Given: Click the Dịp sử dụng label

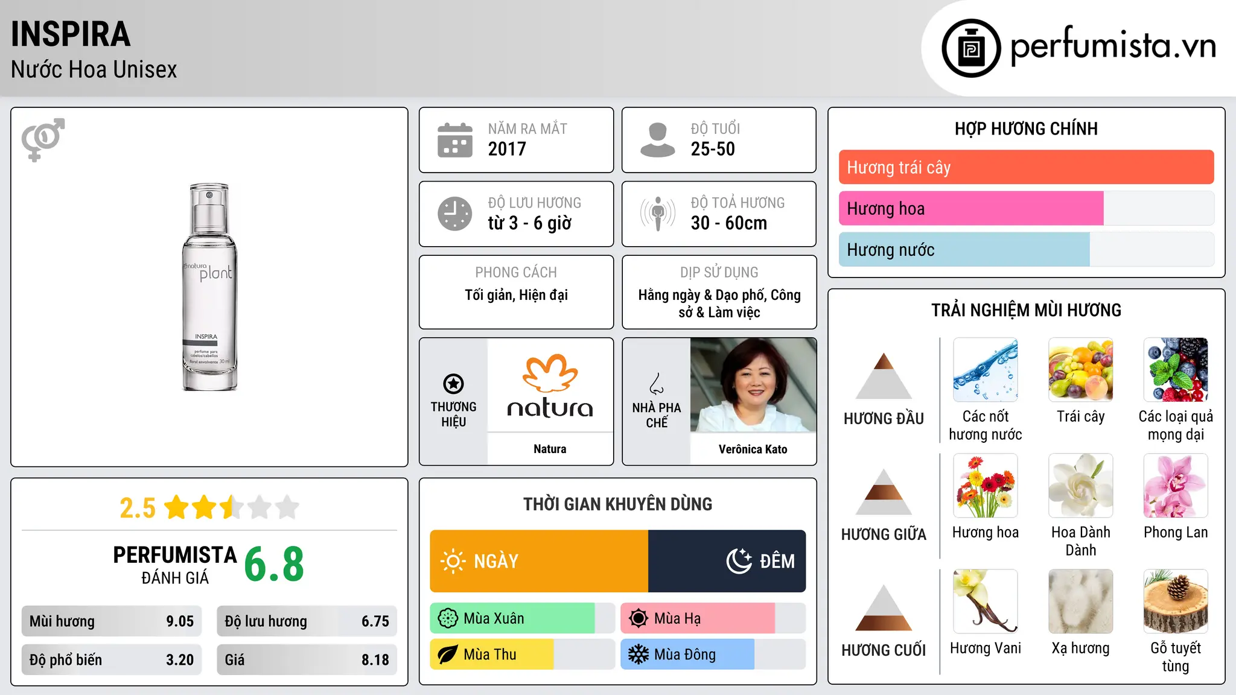Looking at the screenshot, I should [719, 272].
